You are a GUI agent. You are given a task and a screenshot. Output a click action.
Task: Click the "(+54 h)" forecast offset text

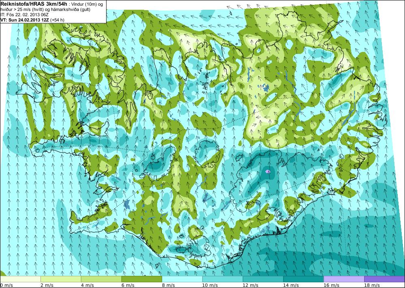click(57, 19)
